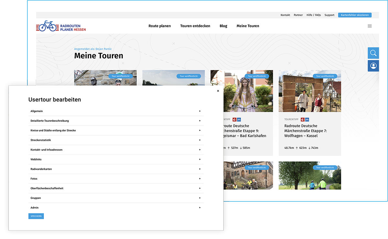Click the Radroutenplaner Hessen bicycle logo

[x=60, y=26]
